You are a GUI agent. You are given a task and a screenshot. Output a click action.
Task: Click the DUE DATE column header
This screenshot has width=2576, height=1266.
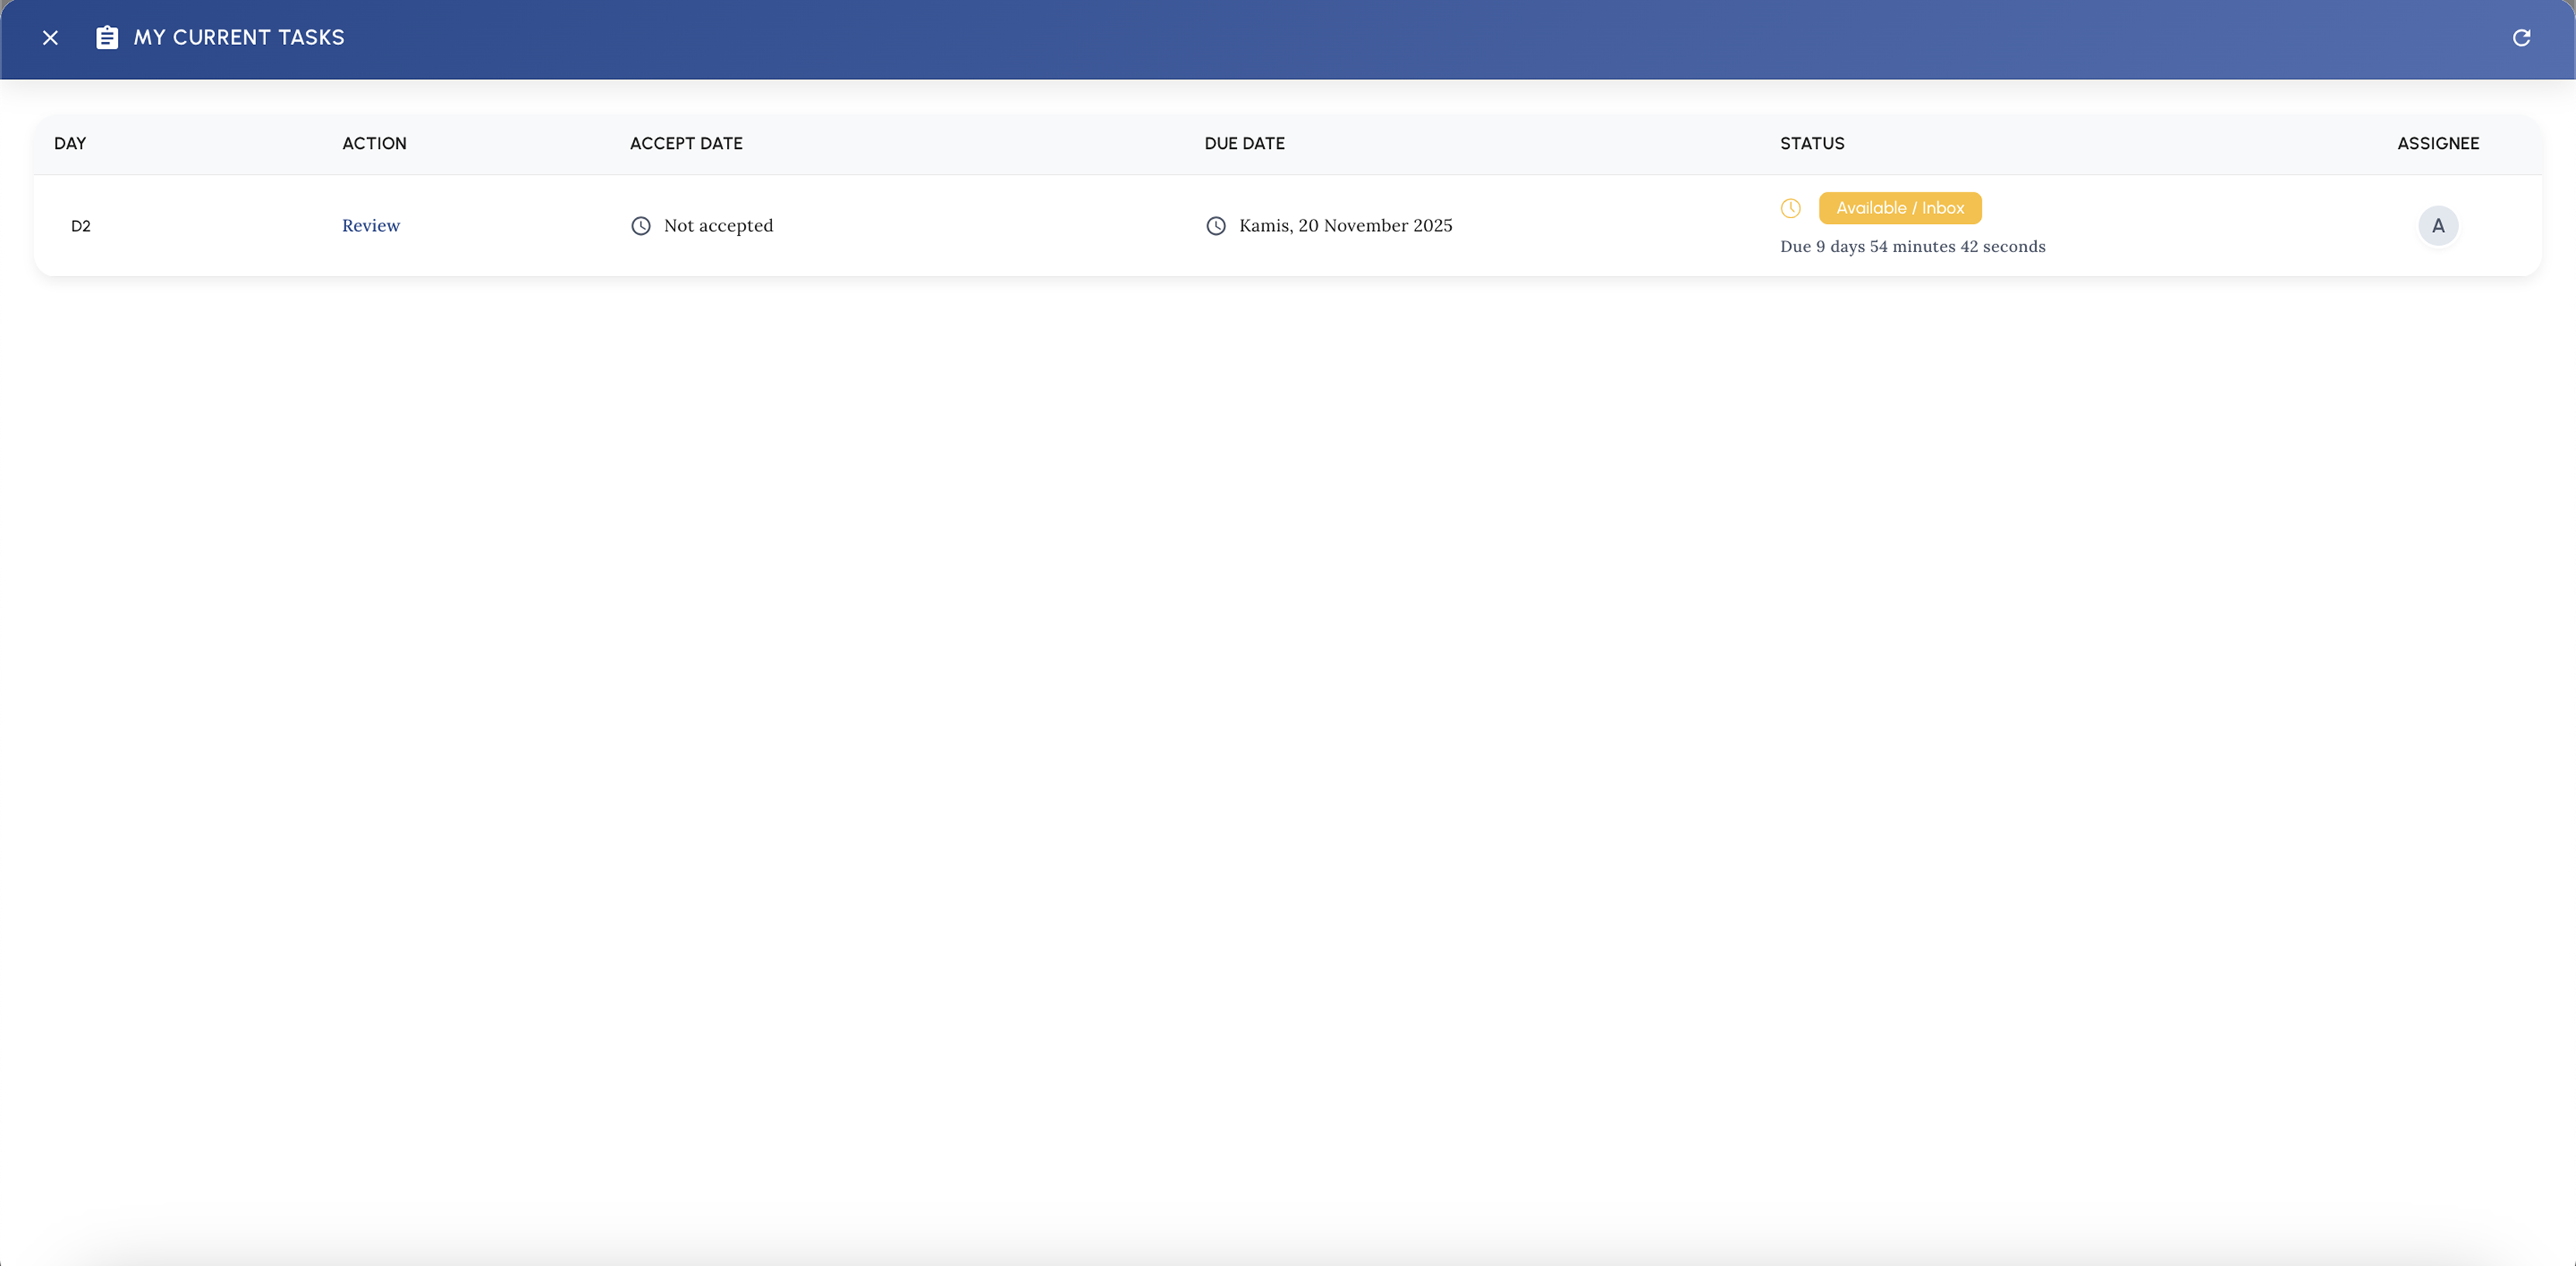point(1245,144)
